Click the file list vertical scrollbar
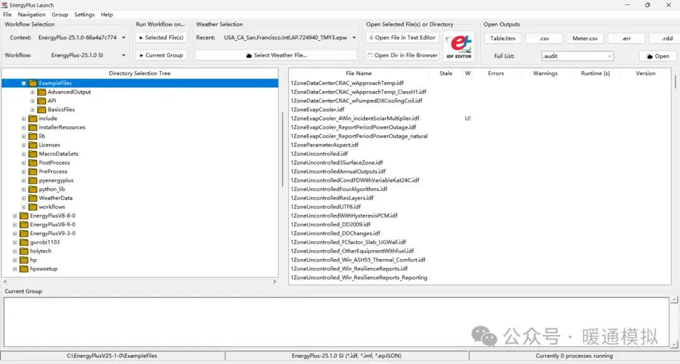Image resolution: width=680 pixels, height=364 pixels. pyautogui.click(x=675, y=81)
